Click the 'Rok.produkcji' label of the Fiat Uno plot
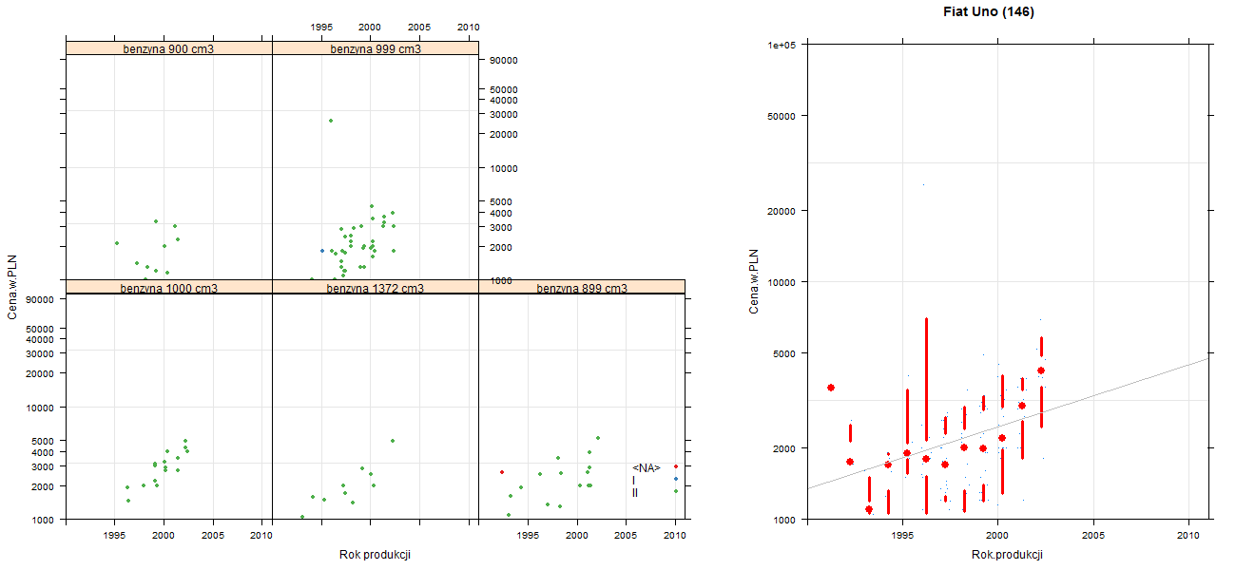This screenshot has width=1236, height=570. pyautogui.click(x=1008, y=555)
